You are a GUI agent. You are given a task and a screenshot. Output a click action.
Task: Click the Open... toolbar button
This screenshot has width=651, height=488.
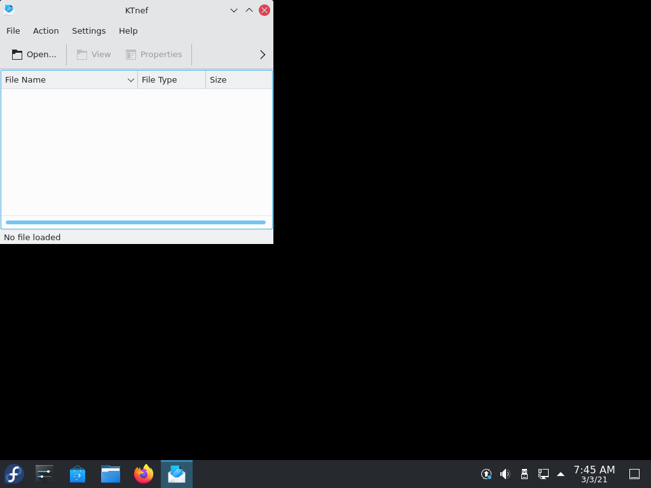[34, 55]
